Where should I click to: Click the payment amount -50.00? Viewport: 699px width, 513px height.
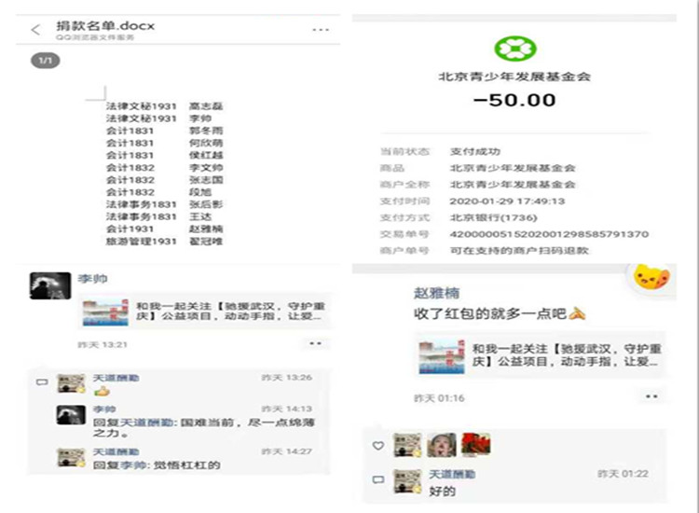514,100
